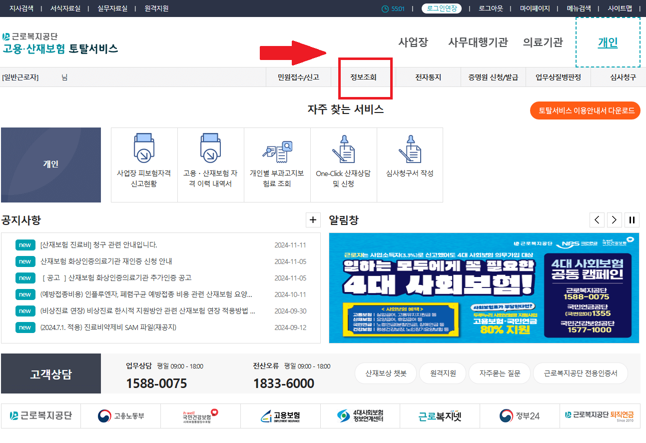Switch to the 정보조회 tab
The height and width of the screenshot is (443, 646).
click(x=365, y=77)
